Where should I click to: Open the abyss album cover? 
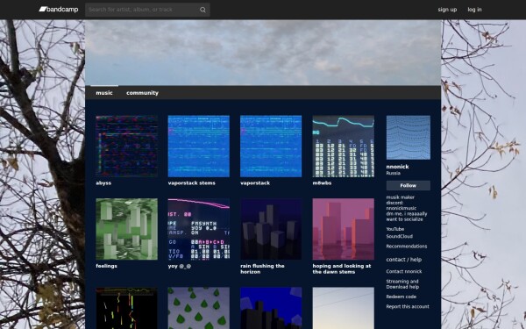coord(126,146)
